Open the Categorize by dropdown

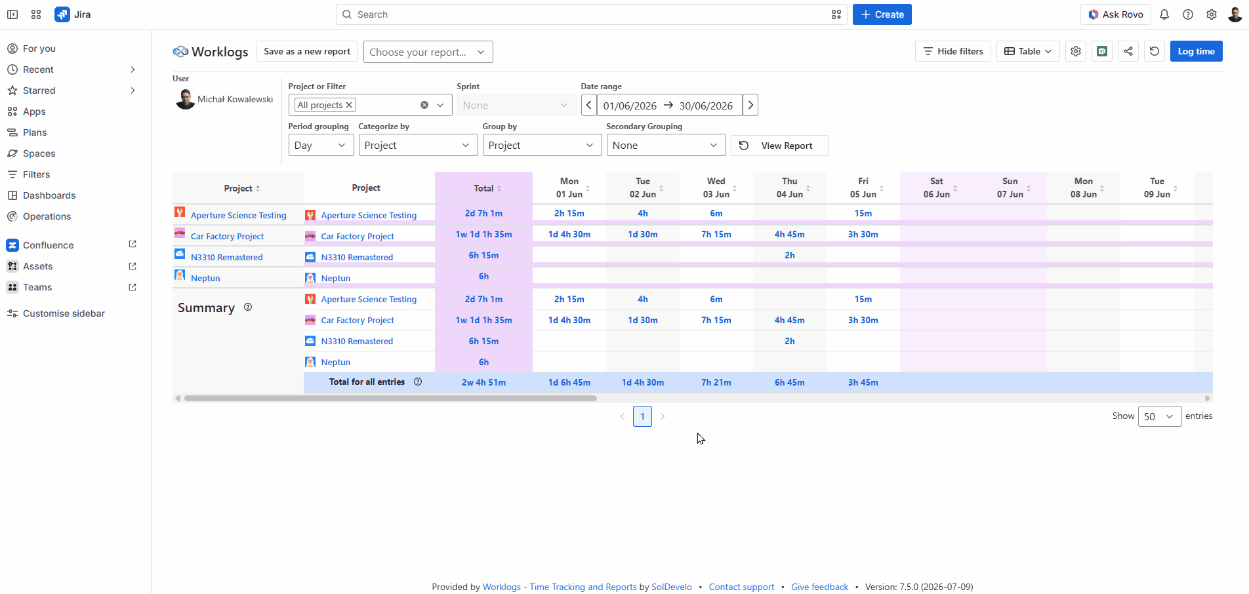coord(418,145)
